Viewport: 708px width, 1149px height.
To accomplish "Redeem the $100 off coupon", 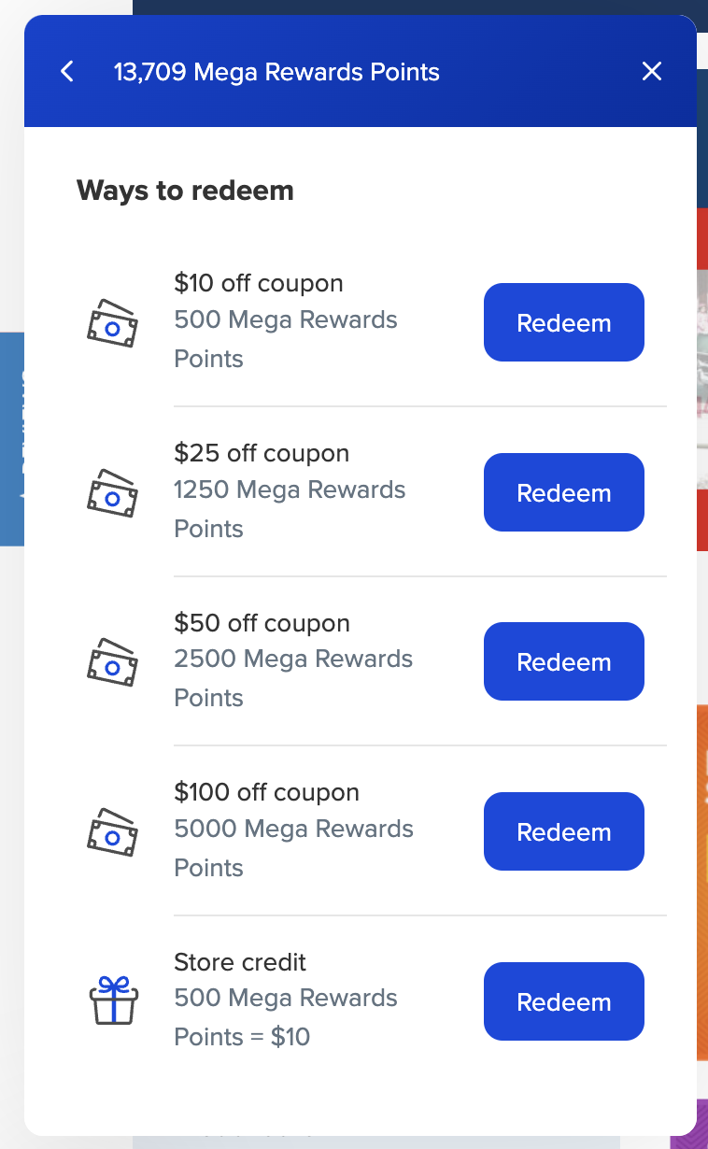I will (x=563, y=831).
